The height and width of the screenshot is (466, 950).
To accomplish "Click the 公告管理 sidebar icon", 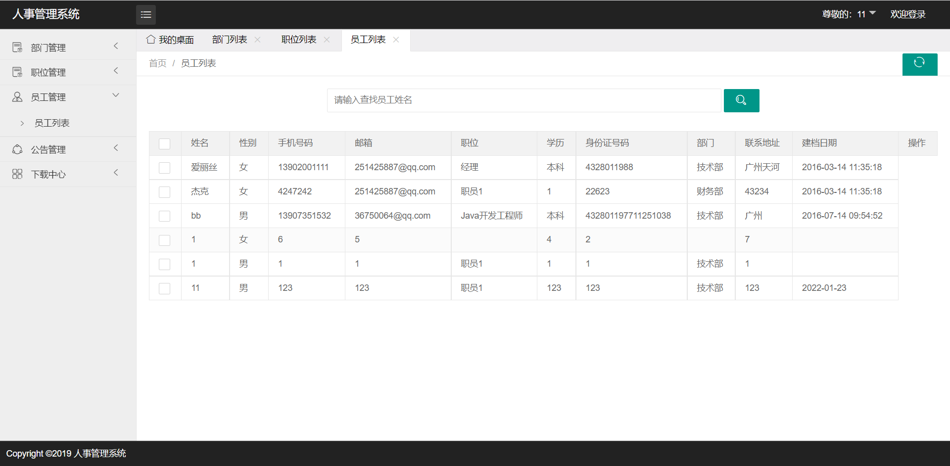I will click(x=17, y=149).
